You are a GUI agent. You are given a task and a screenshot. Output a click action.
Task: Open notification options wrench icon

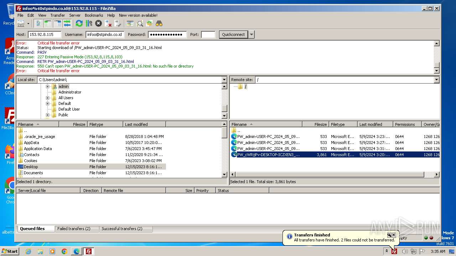click(389, 235)
